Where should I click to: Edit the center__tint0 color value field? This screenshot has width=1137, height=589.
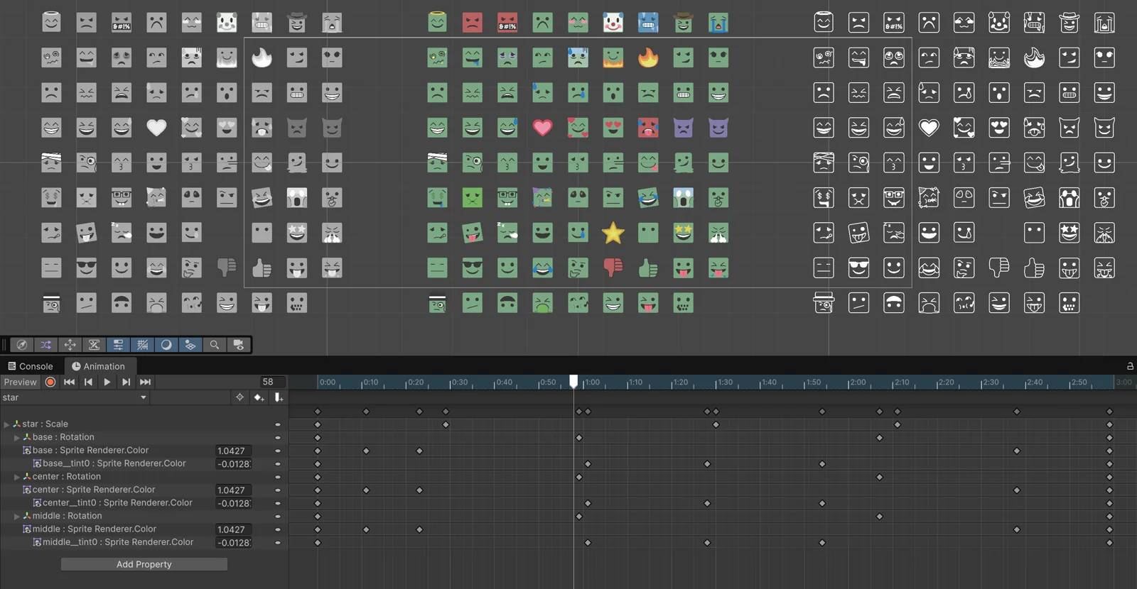click(x=234, y=503)
